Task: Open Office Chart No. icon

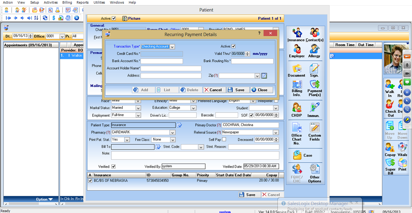Action: (297, 133)
